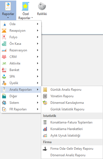
Task: Launch RaWiki globe icon
Action: tap(42, 6)
